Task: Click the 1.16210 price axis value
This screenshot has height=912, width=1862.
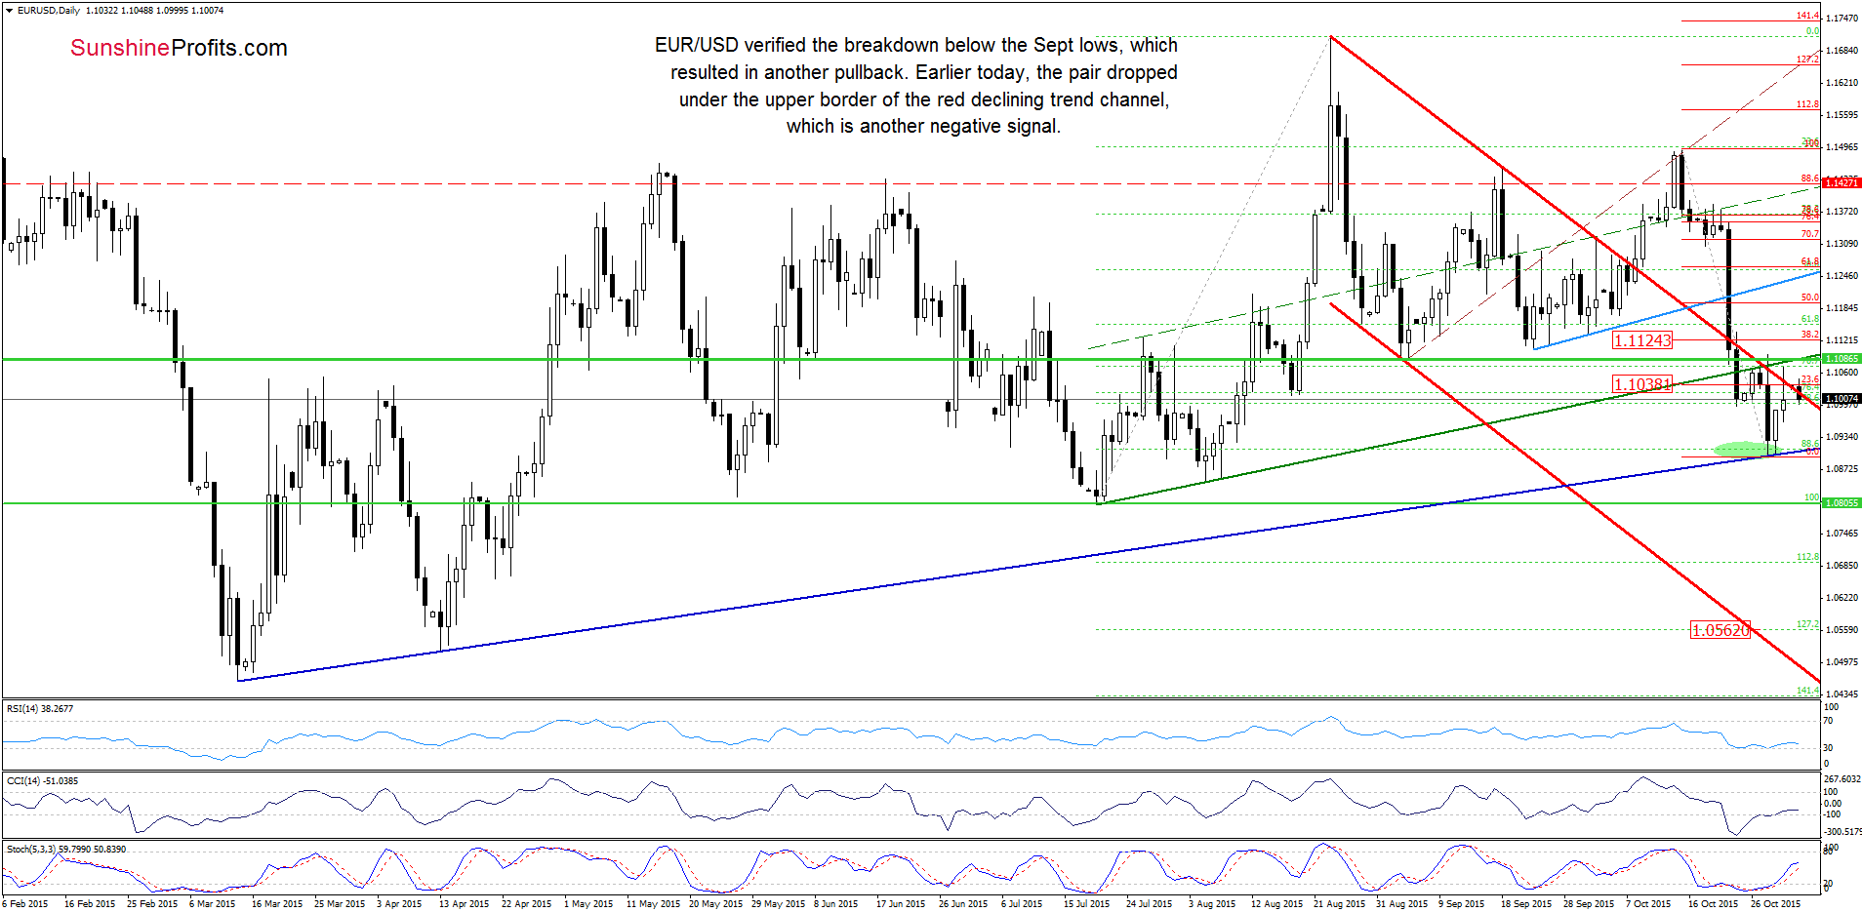Action: point(1842,82)
